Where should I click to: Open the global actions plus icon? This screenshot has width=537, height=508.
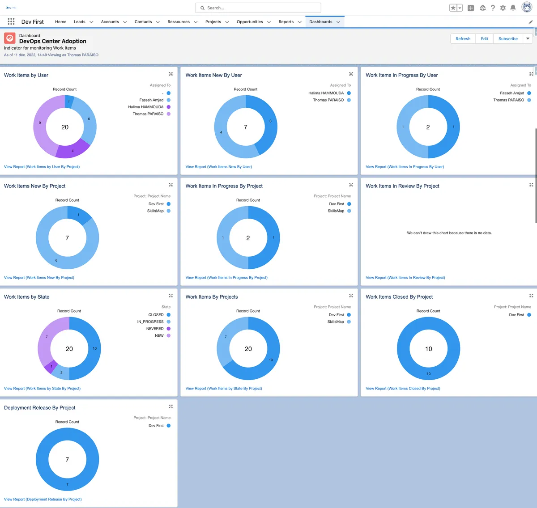[471, 8]
